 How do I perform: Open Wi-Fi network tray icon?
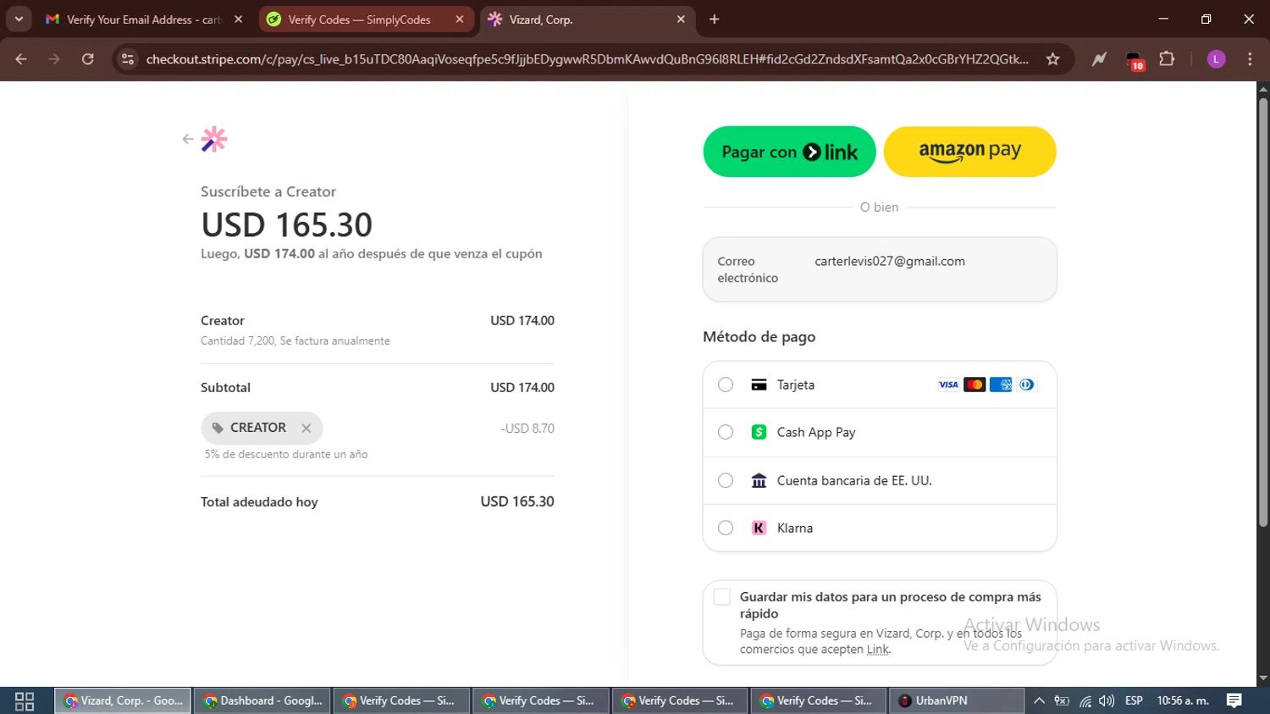pos(1085,701)
